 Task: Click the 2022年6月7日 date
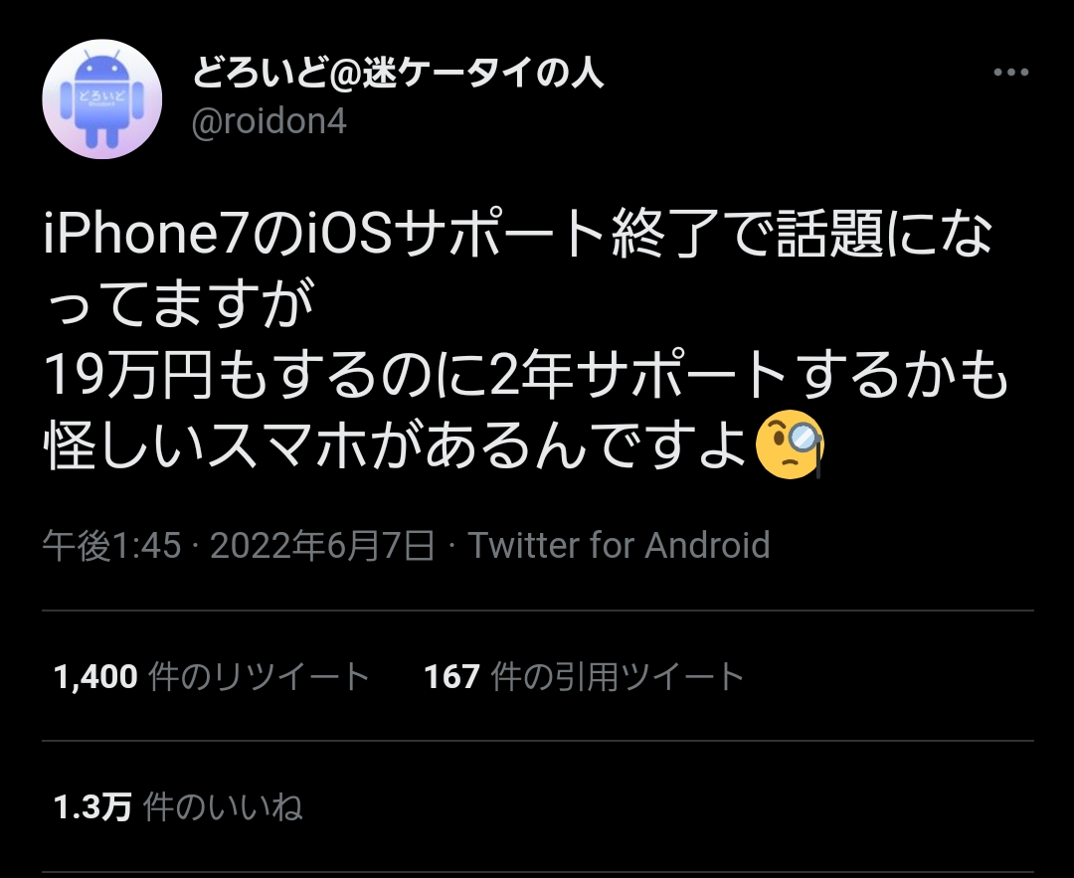point(322,545)
